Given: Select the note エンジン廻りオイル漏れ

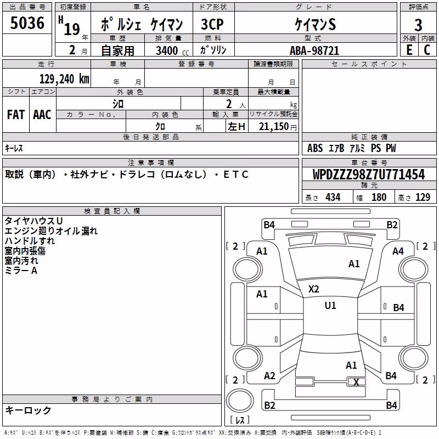Looking at the screenshot, I should point(51,231).
